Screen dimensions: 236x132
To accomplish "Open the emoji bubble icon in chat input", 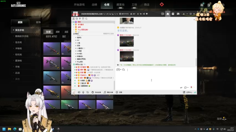I will pyautogui.click(x=186, y=87).
